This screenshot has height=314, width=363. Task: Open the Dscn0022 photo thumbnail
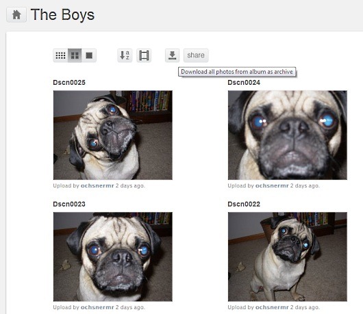[287, 257]
